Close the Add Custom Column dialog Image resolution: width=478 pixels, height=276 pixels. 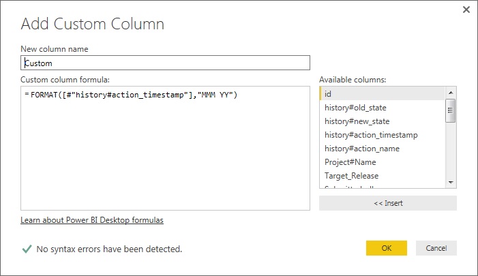466,10
